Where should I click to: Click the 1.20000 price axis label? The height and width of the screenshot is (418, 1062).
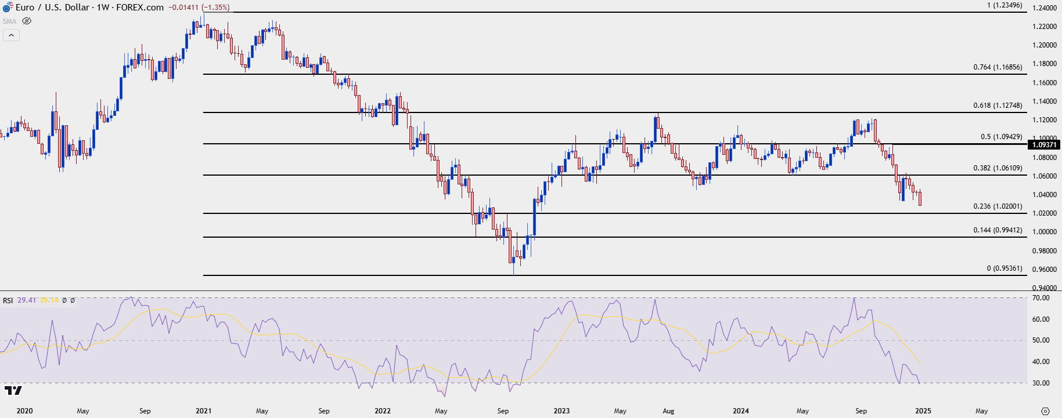(x=1045, y=45)
